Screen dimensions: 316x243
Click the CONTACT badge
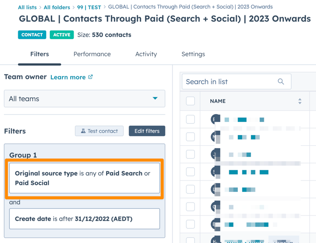[x=32, y=35]
